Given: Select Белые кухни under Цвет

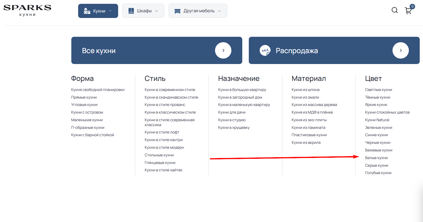Looking at the screenshot, I should click(376, 157).
